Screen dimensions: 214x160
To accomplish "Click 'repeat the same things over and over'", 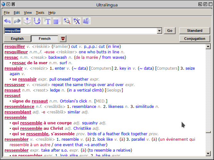I will pos(88,85).
